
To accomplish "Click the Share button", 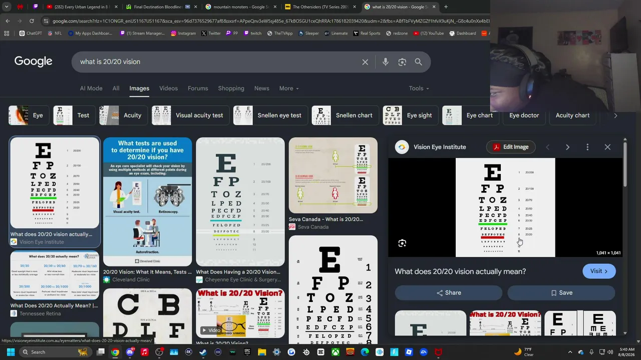I will (x=449, y=293).
